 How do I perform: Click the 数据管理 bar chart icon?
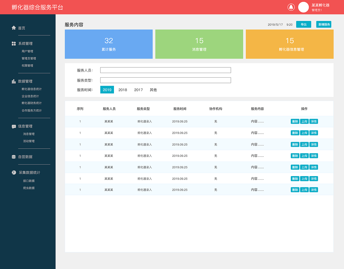(x=14, y=81)
